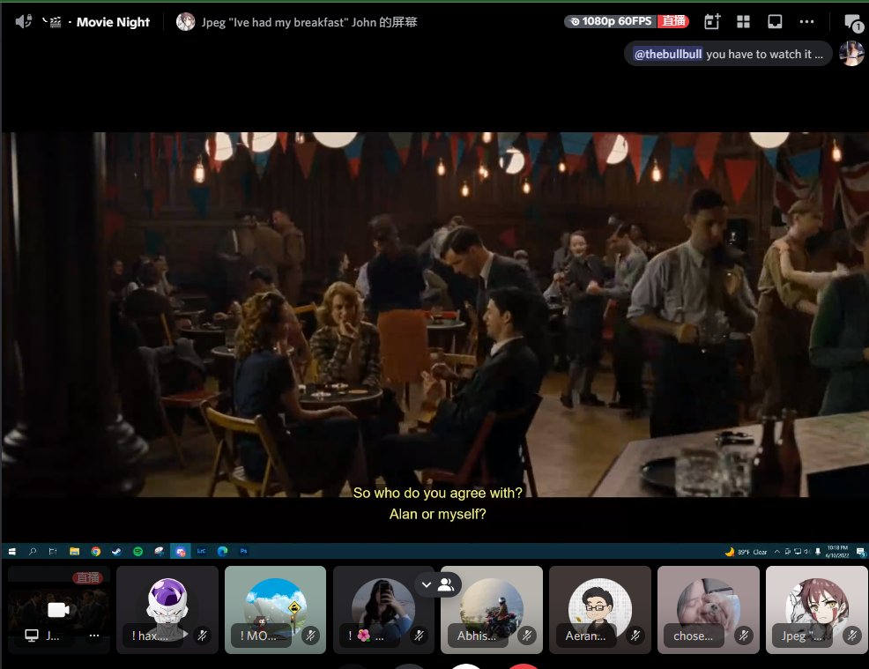This screenshot has height=669, width=869.
Task: Click the red 直播 live badge in header
Action: (673, 21)
